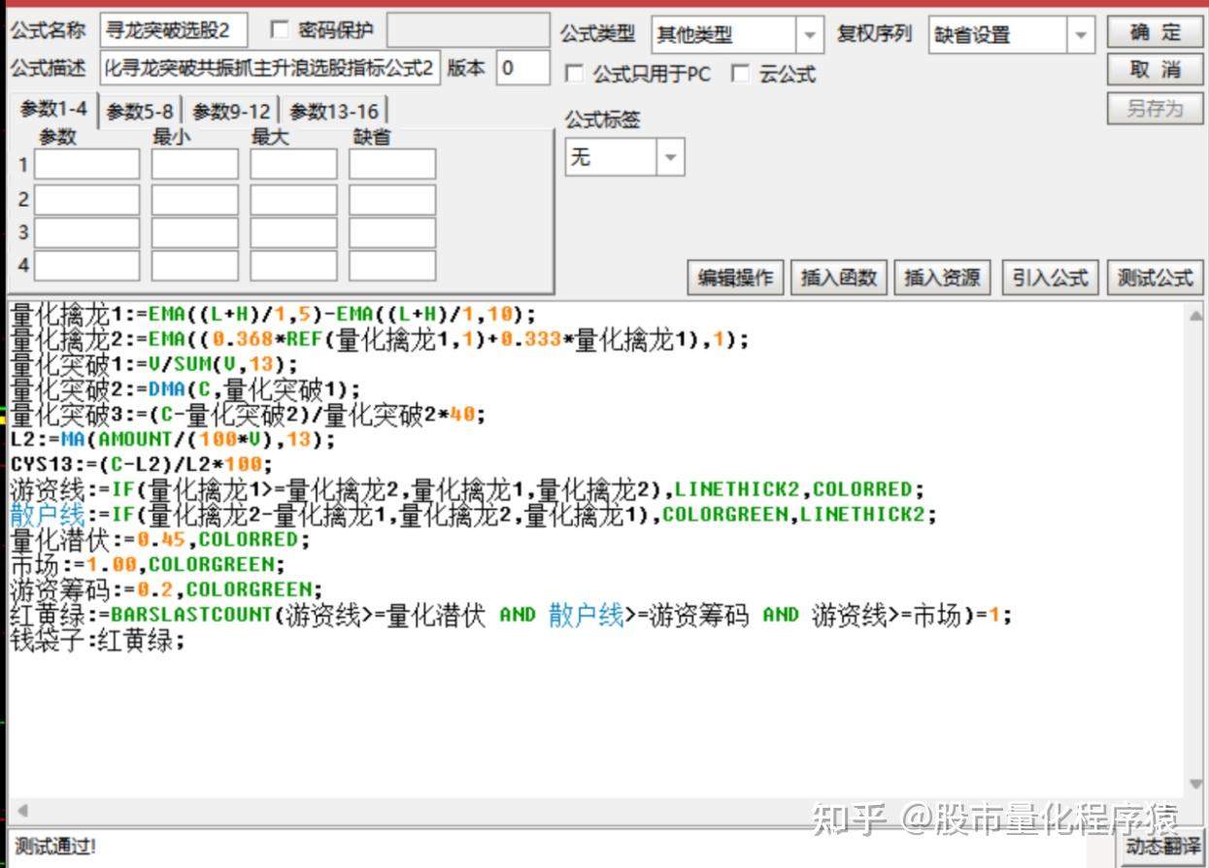Image resolution: width=1209 pixels, height=868 pixels.
Task: Click the code line starting 量化擒龙2:=EMA
Action: coord(380,340)
